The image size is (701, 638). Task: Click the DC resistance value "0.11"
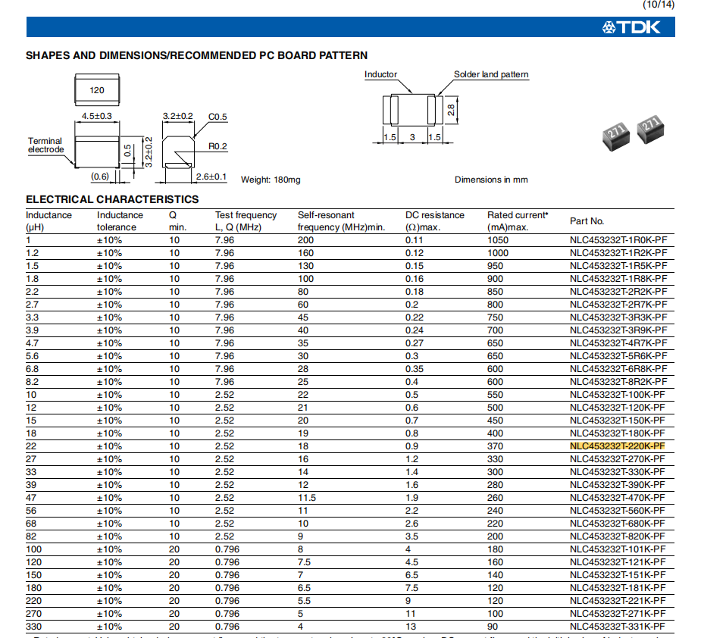tap(414, 240)
